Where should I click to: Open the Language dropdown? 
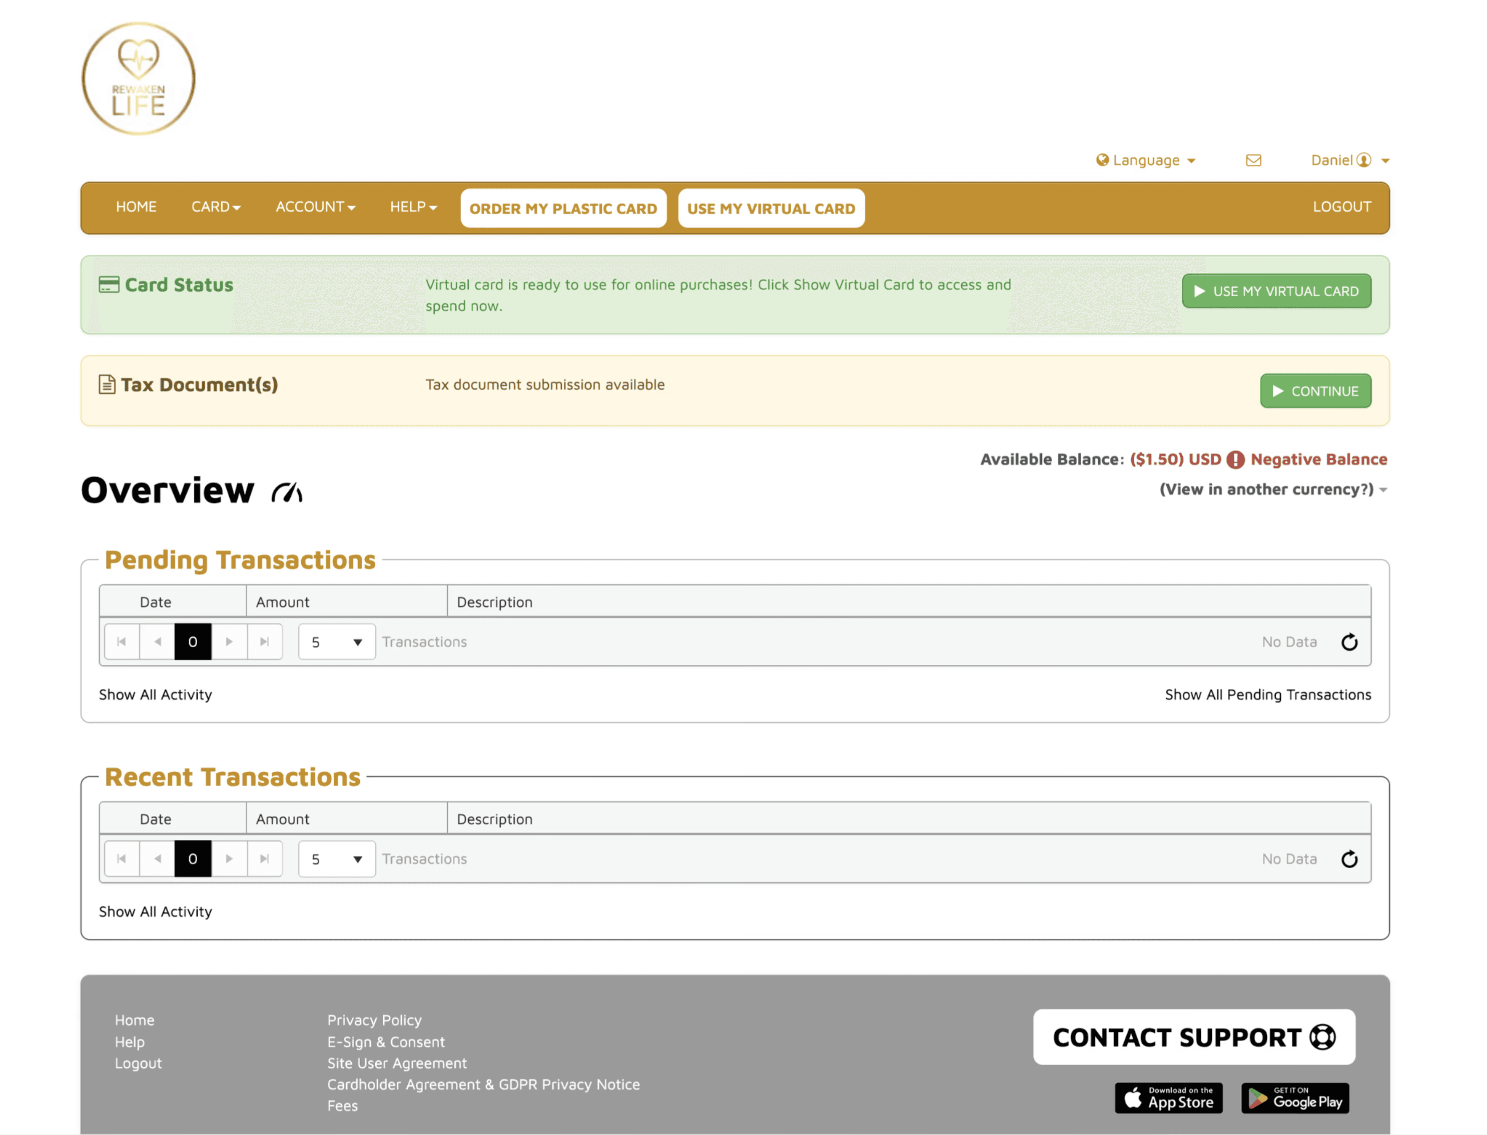tap(1146, 160)
